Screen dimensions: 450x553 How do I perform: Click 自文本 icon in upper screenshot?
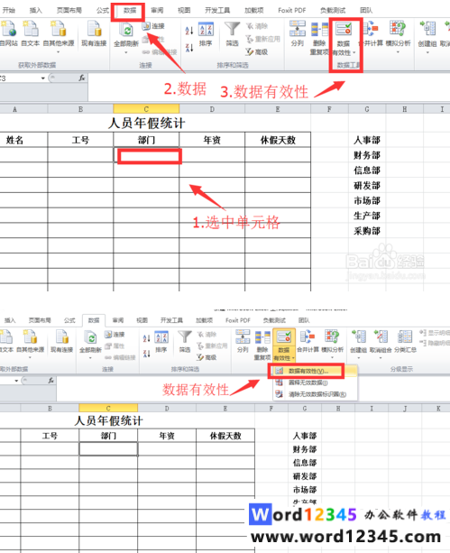31,29
